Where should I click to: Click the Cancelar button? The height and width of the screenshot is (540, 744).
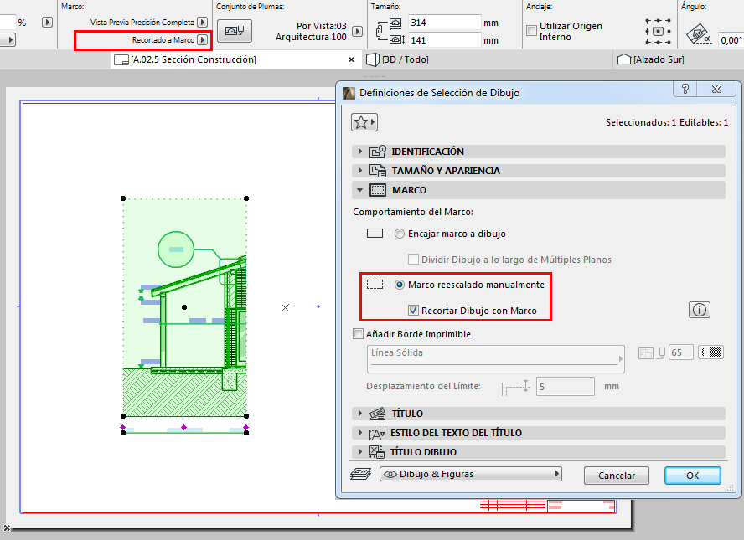pos(617,476)
